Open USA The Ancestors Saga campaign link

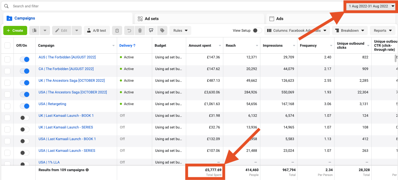point(73,92)
